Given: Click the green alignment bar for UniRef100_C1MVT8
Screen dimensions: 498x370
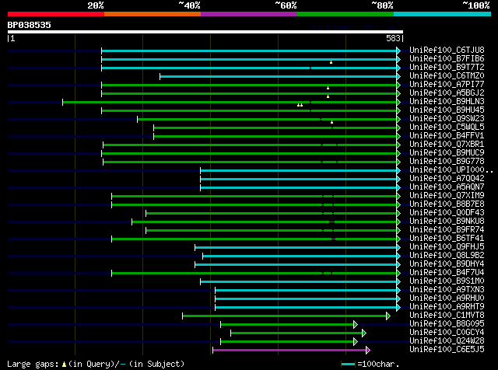Looking at the screenshot, I should click(284, 316).
